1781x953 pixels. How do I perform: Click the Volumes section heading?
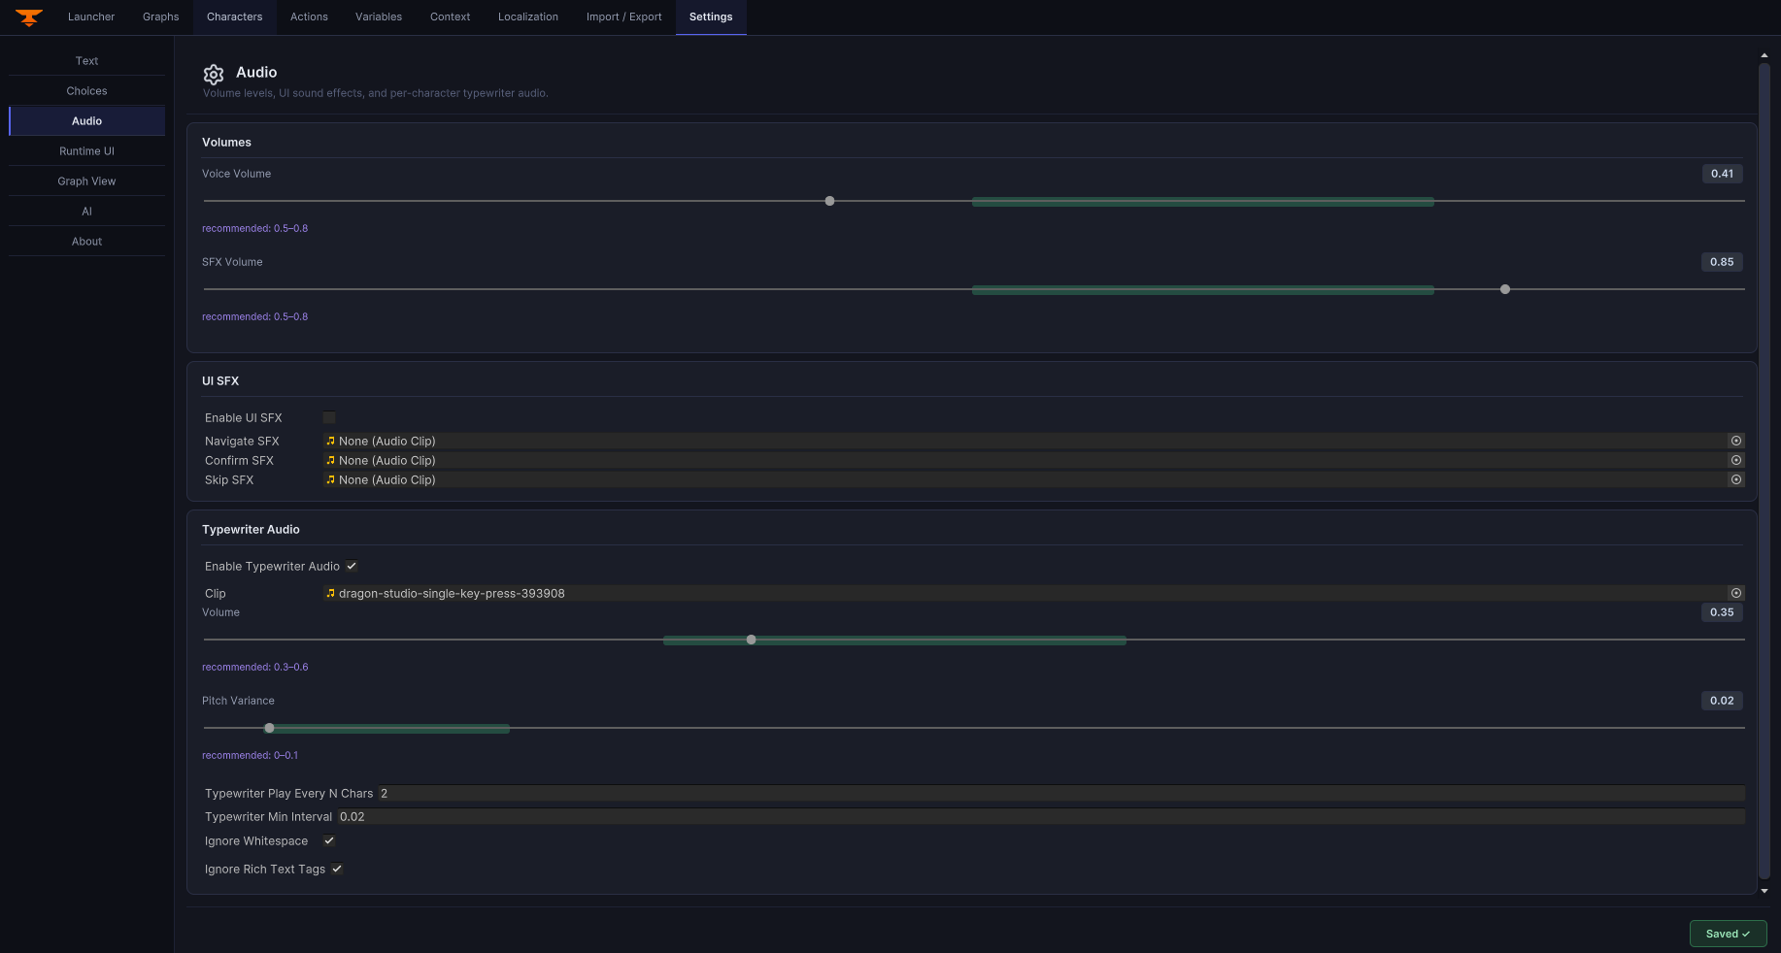point(226,143)
